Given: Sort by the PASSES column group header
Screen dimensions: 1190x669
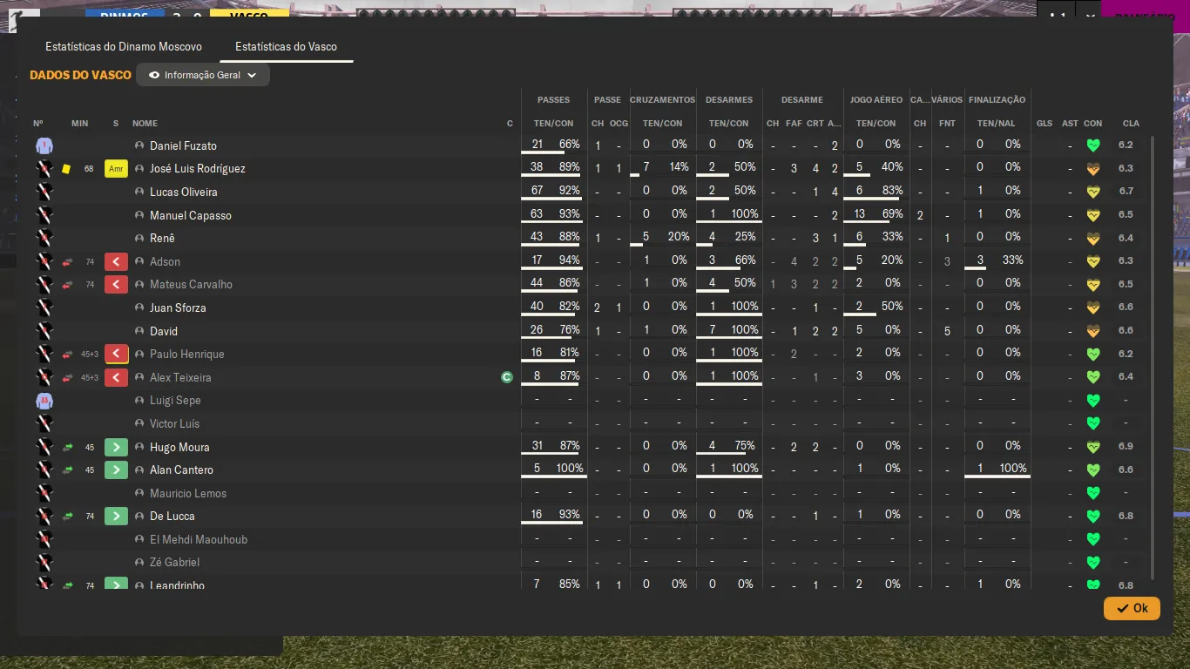Looking at the screenshot, I should click(554, 100).
